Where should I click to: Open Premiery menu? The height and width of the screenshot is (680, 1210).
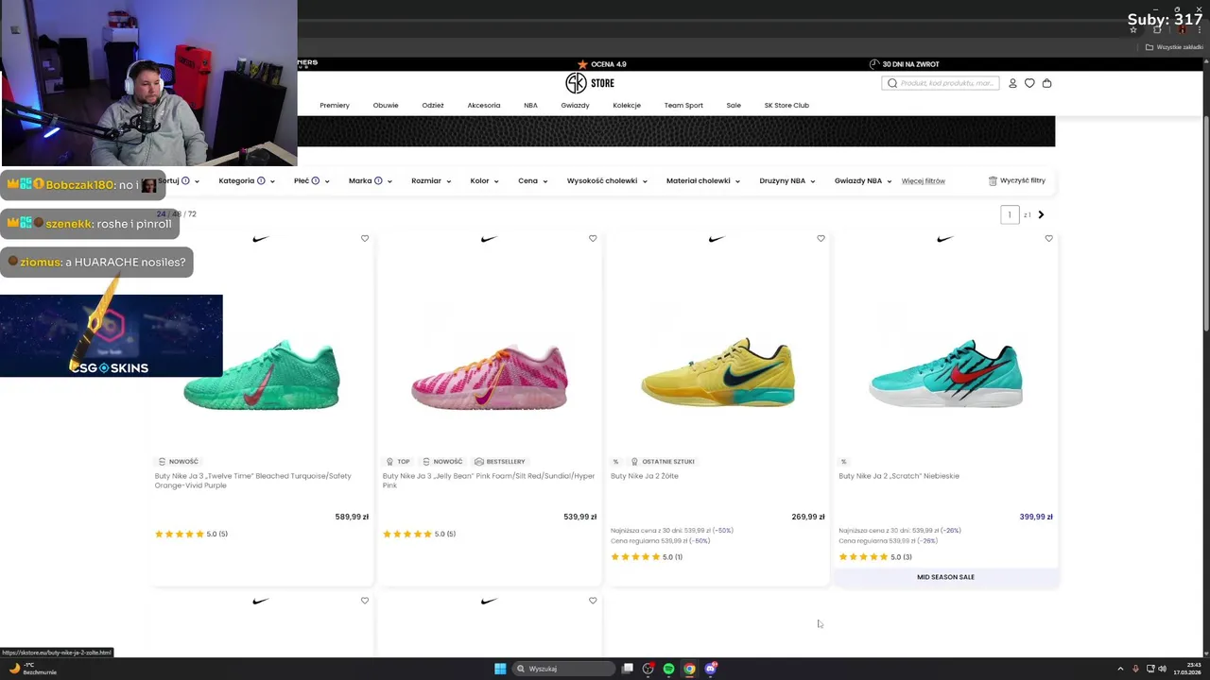click(x=335, y=105)
